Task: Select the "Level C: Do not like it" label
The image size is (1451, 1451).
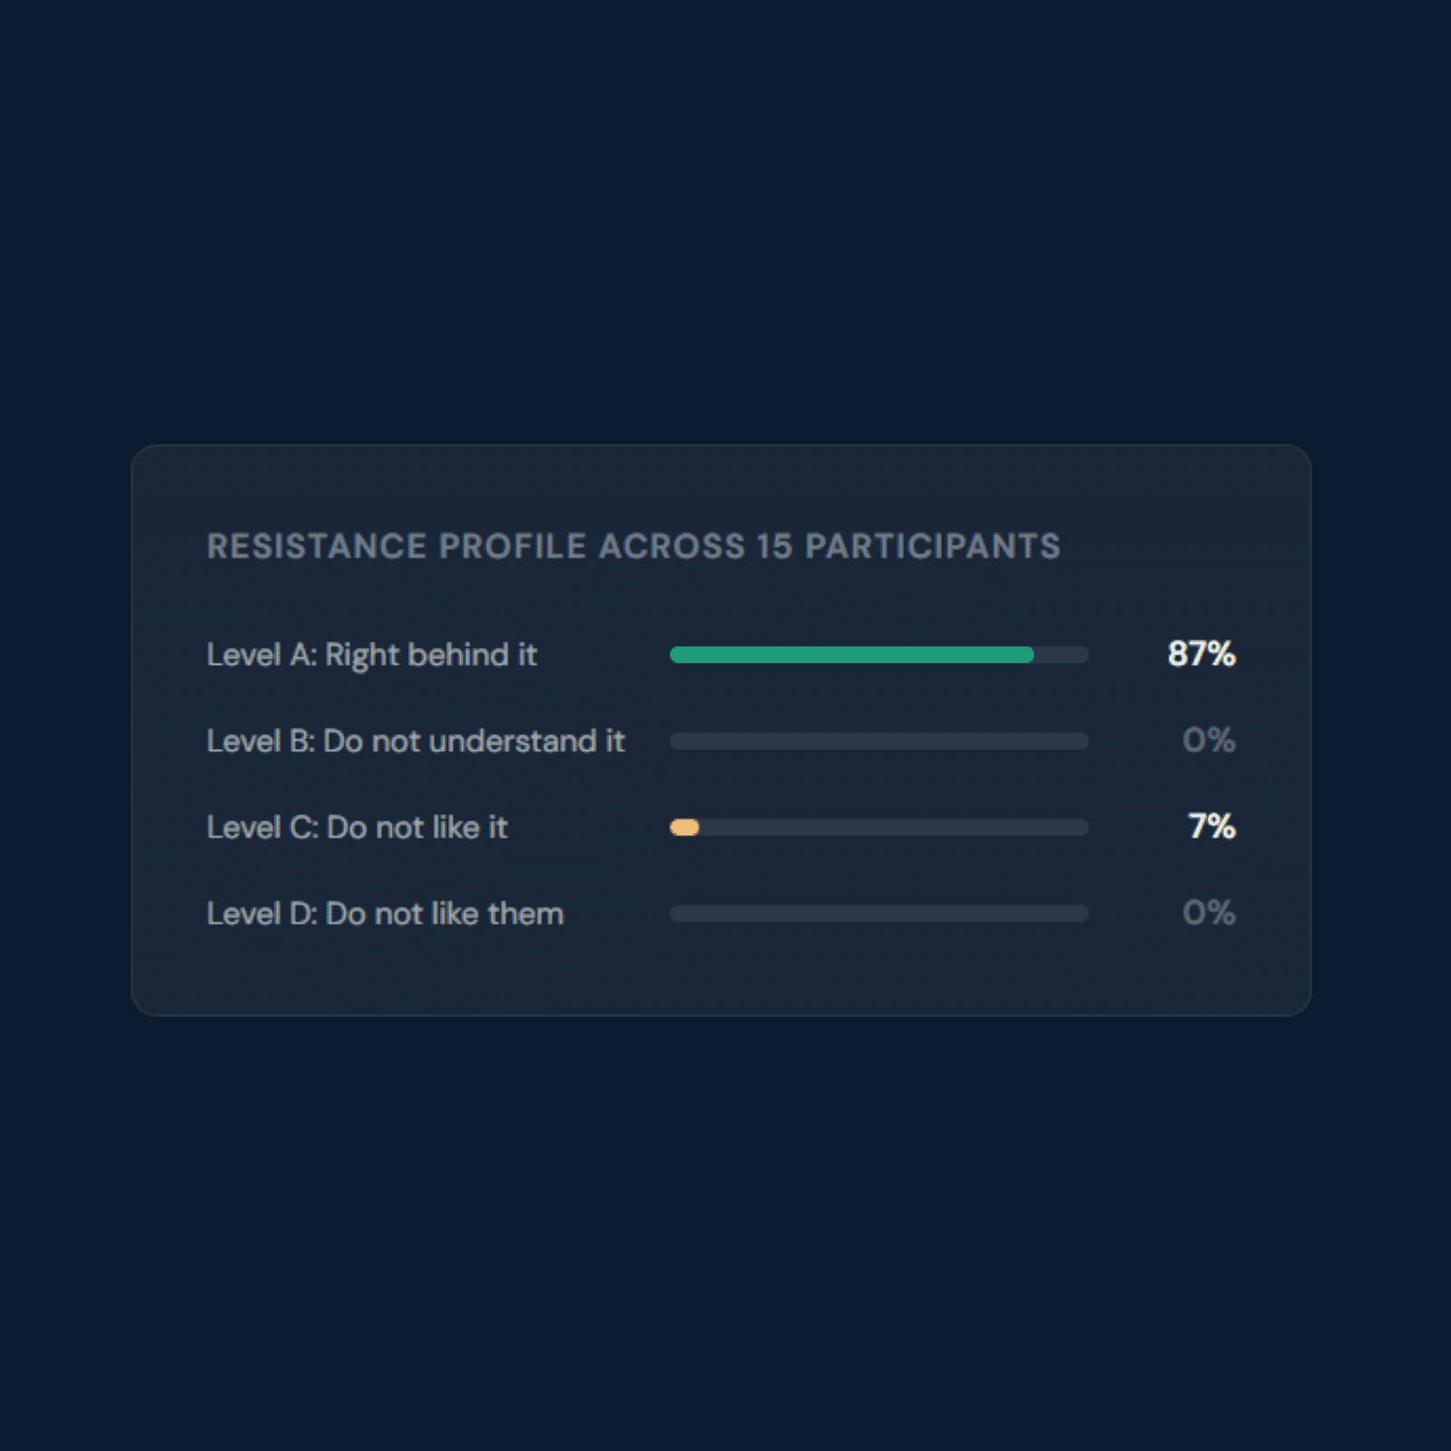Action: [x=357, y=827]
